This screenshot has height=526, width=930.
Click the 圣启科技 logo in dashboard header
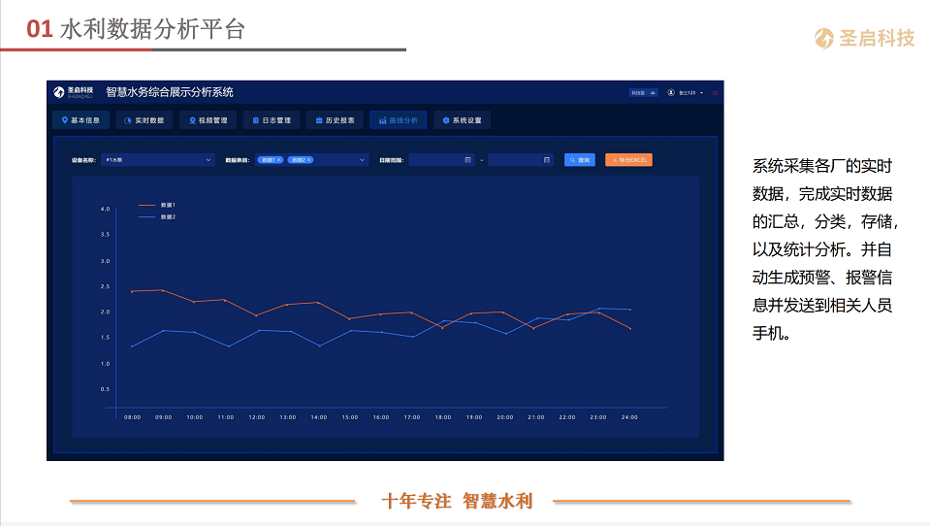(x=73, y=92)
